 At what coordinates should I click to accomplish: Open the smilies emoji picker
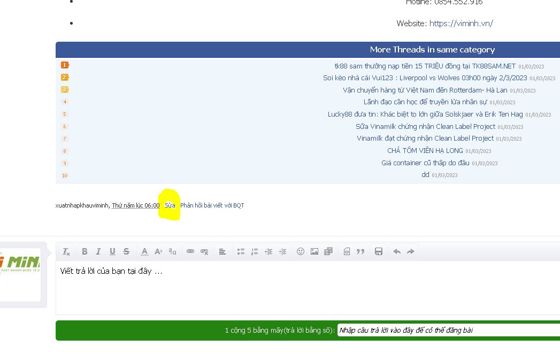301,251
